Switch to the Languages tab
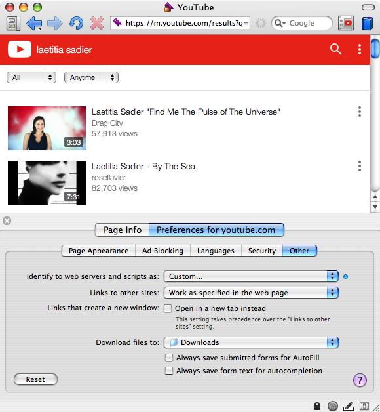Screen dimensions: 380x412 (x=216, y=251)
